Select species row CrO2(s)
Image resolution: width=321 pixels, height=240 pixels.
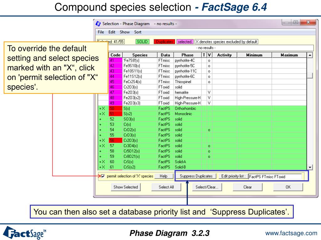[x=203, y=130]
